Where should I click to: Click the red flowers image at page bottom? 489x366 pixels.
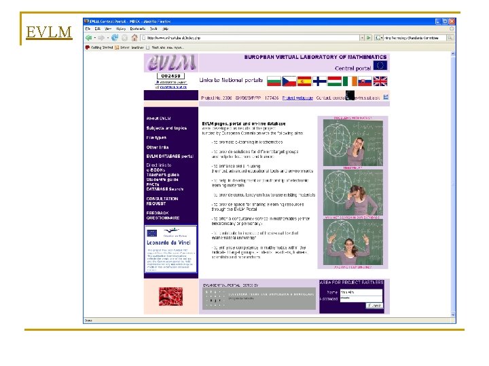click(170, 297)
